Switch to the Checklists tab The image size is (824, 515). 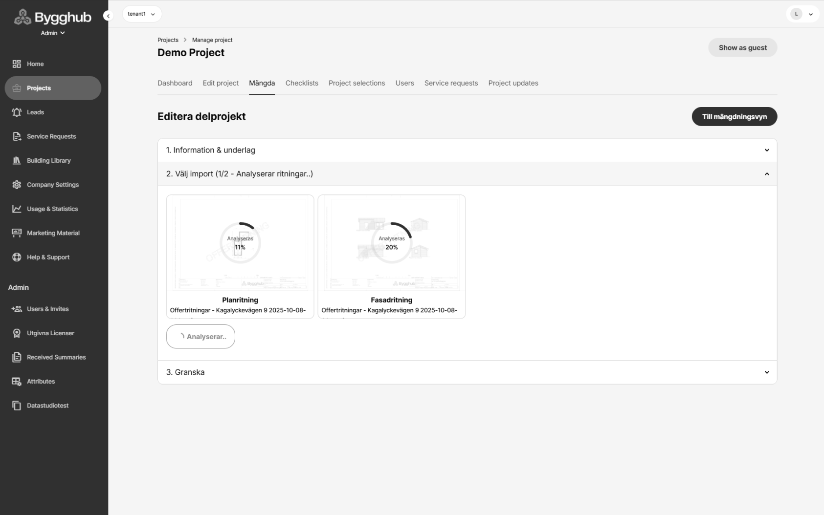(x=302, y=83)
